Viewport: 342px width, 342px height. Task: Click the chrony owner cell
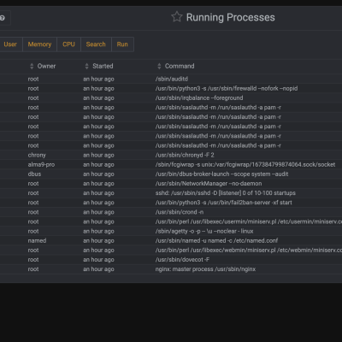(x=37, y=155)
